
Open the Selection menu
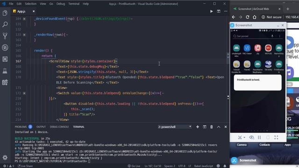click(x=30, y=4)
